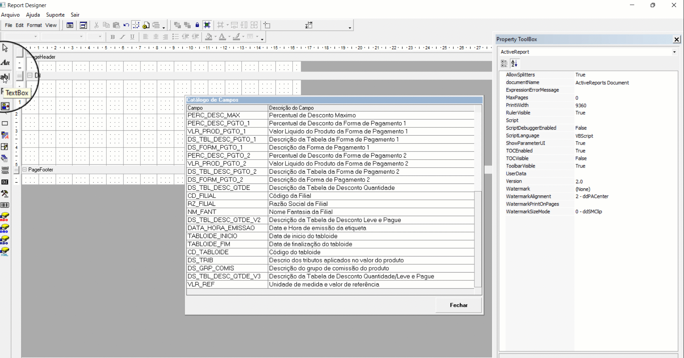
Task: Open the font color dropdown arrow
Action: [229, 37]
